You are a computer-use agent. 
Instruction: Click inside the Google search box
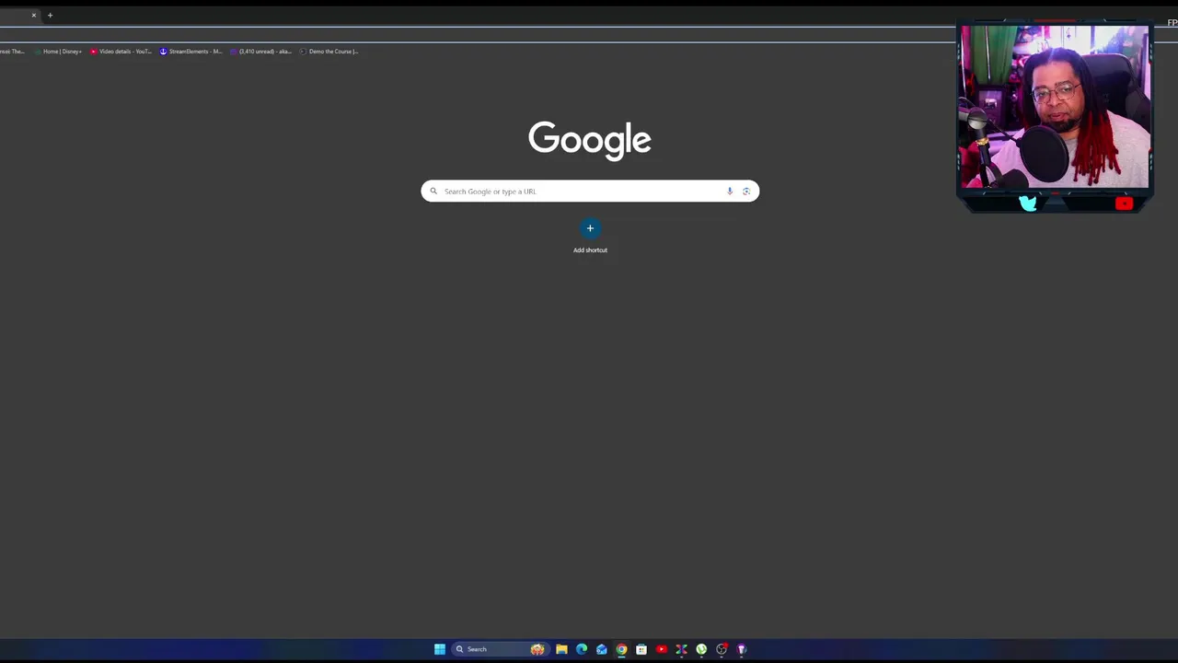(x=590, y=192)
